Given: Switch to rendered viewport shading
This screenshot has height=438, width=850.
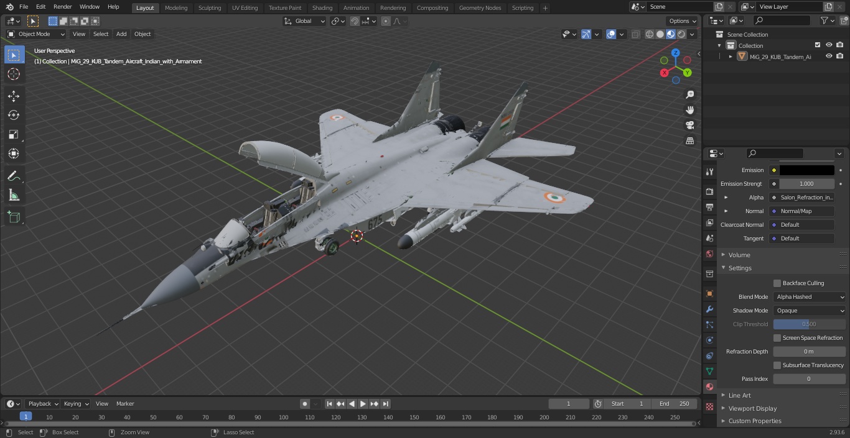Looking at the screenshot, I should [681, 34].
